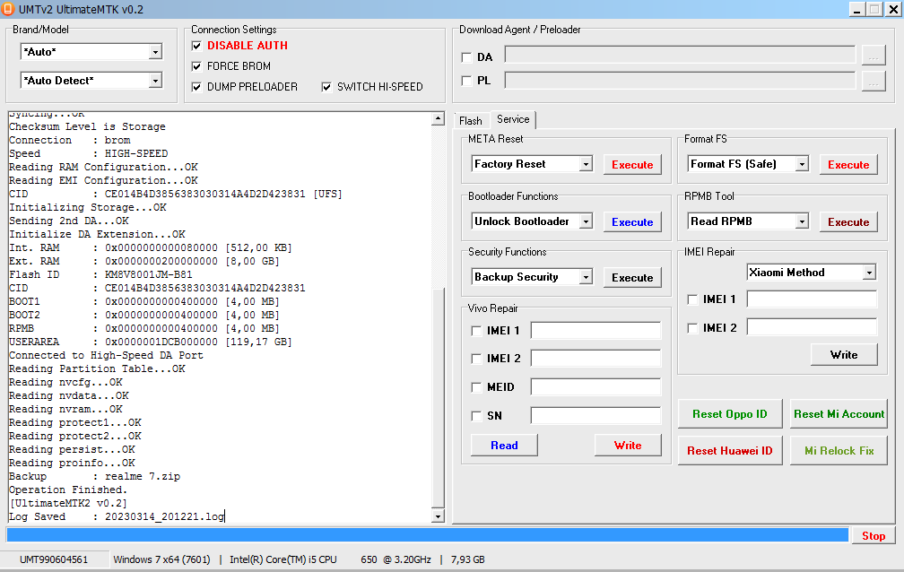
Task: Focus Vivo Repair IMEI 2 field
Action: point(595,359)
